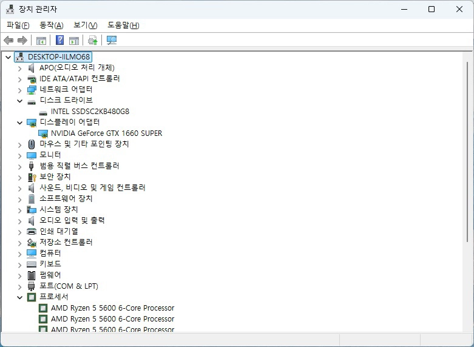Collapse the 디스플레이 어댑터 node
The width and height of the screenshot is (474, 347).
[x=19, y=123]
